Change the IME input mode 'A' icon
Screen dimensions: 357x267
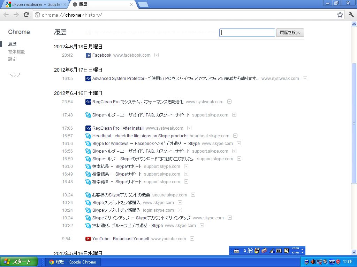pyautogui.click(x=245, y=251)
